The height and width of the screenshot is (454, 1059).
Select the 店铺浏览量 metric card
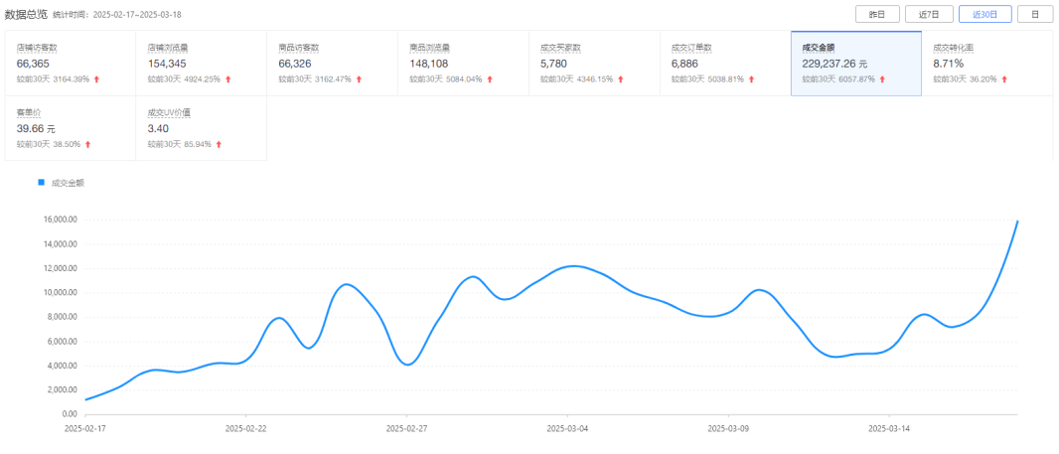point(202,63)
